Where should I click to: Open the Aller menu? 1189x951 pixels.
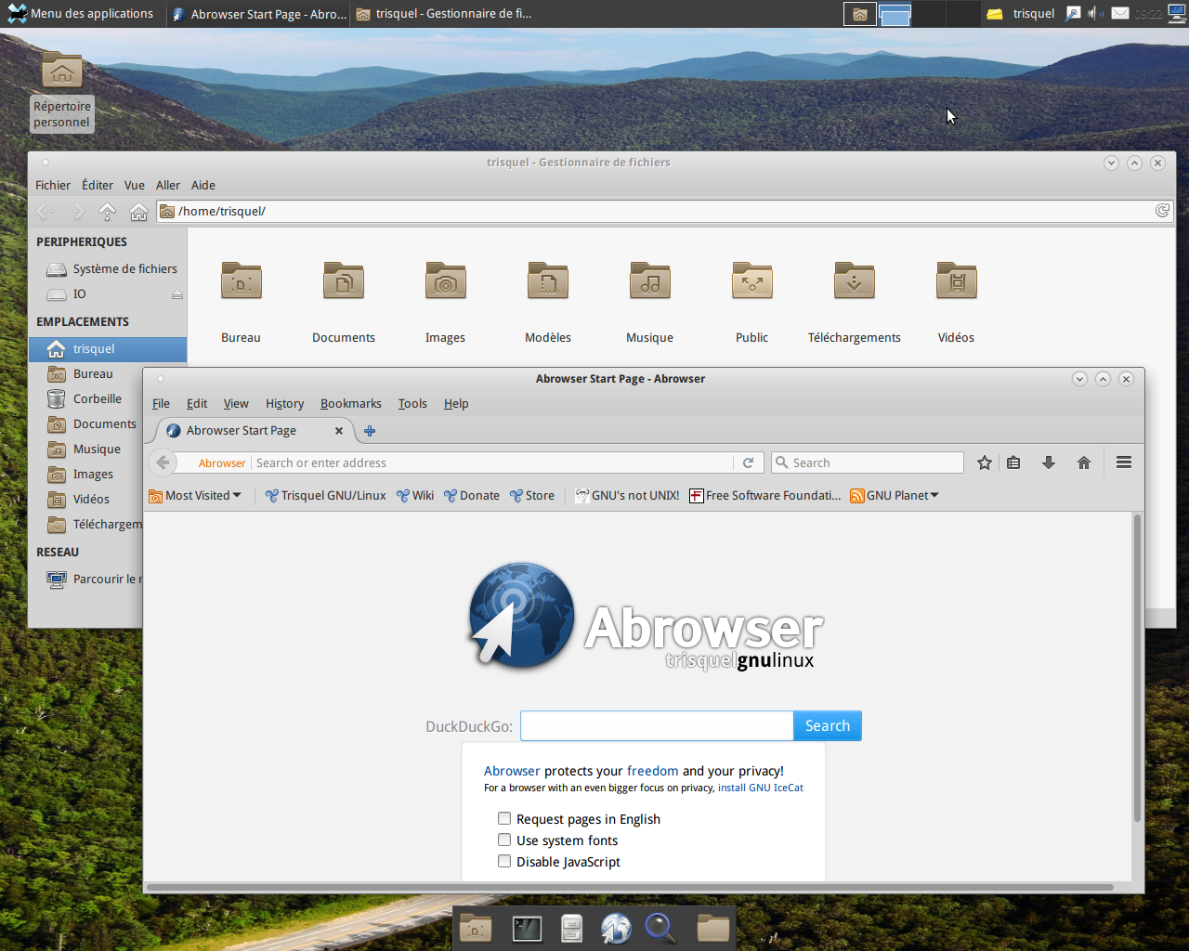click(x=168, y=186)
